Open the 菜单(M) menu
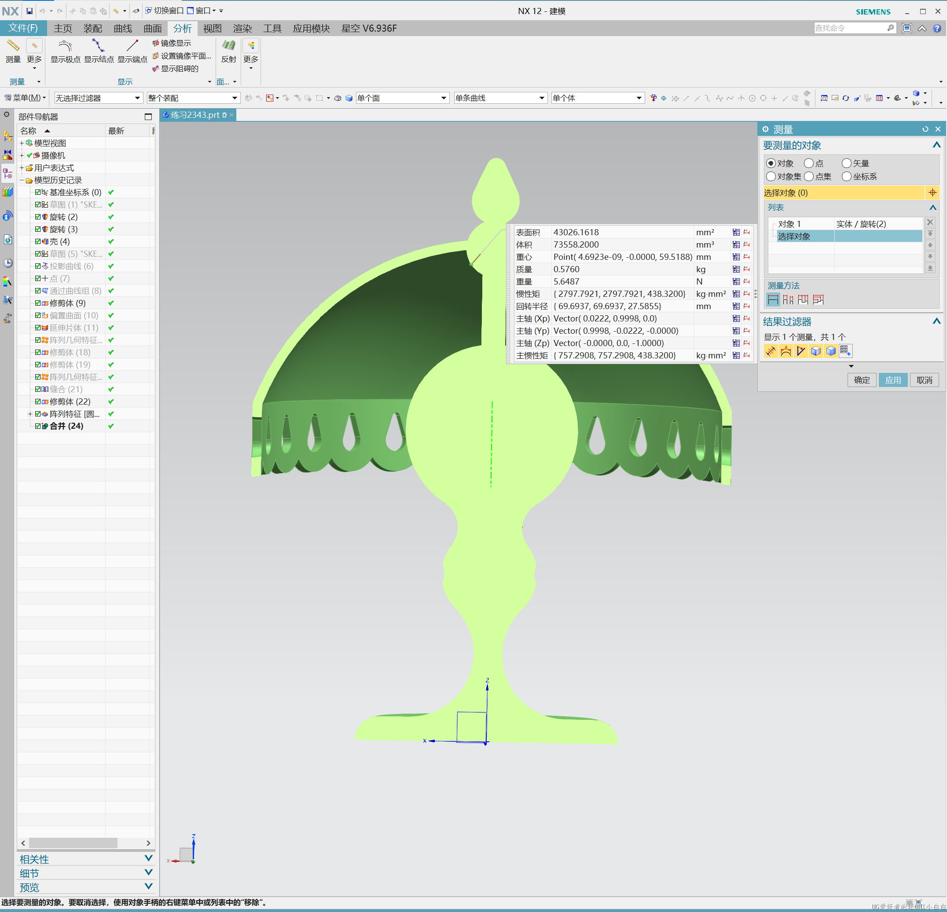 (x=25, y=98)
